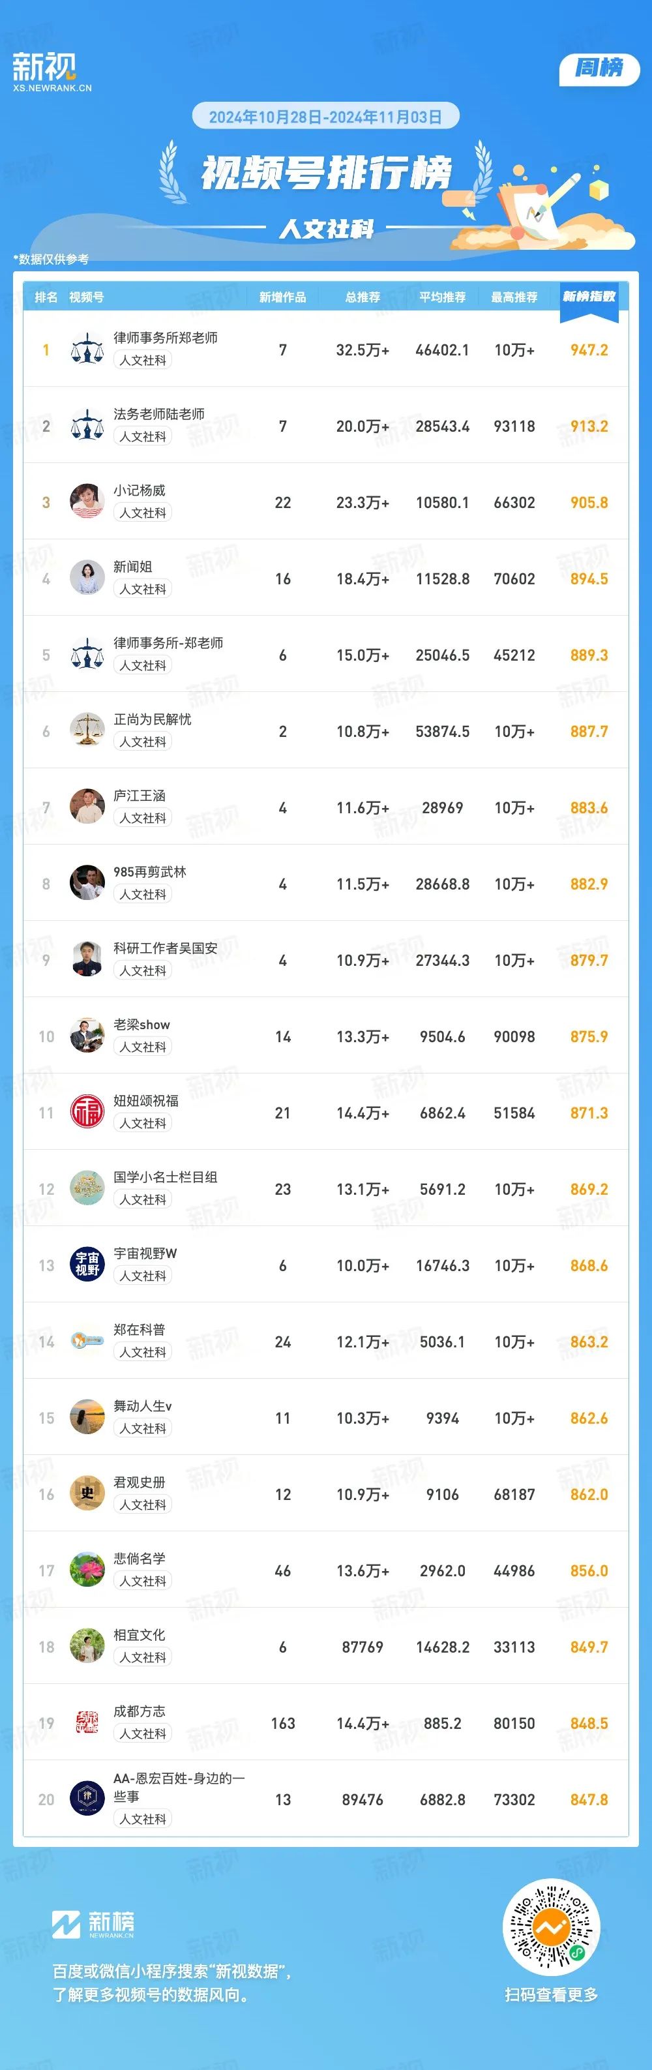652x2070 pixels.
Task: Click the 总推荐 column header
Action: tap(362, 297)
